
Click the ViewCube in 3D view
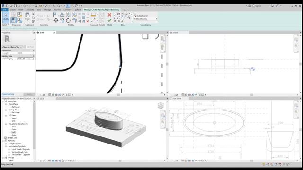click(x=160, y=106)
